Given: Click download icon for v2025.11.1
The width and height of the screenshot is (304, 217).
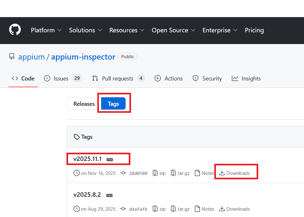Looking at the screenshot, I should pos(222,173).
